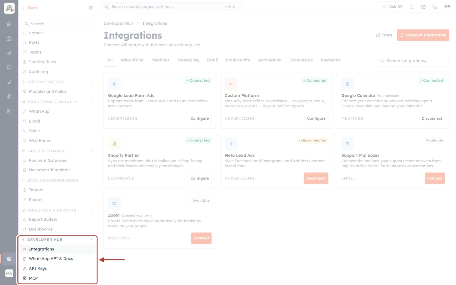The image size is (456, 285).
Task: Open the bookmark icon in top bar
Action: 411,7
